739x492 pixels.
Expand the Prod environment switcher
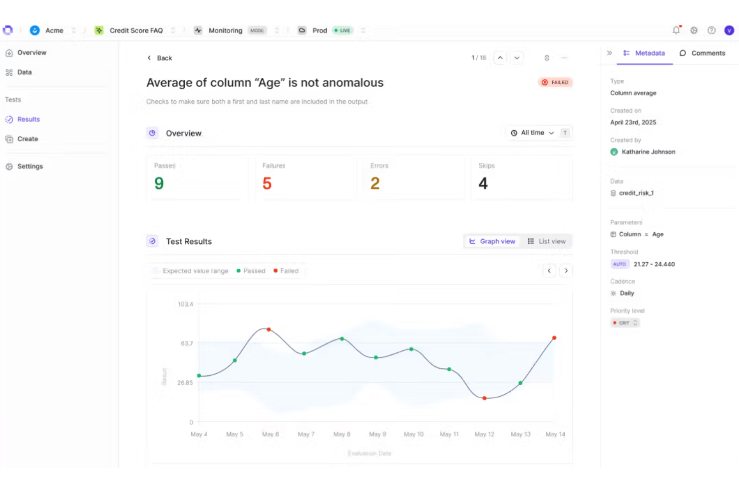point(363,30)
